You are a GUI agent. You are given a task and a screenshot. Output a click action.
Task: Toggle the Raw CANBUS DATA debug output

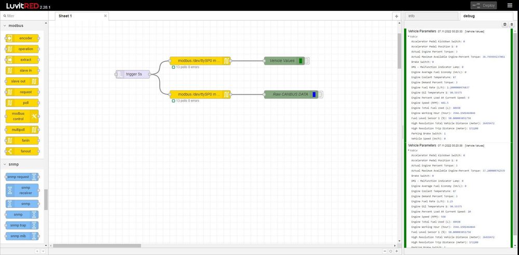click(320, 94)
